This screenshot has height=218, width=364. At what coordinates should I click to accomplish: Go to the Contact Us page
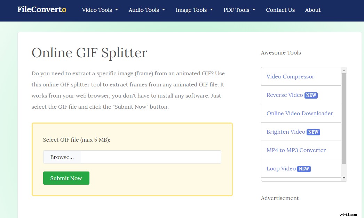[x=280, y=10]
